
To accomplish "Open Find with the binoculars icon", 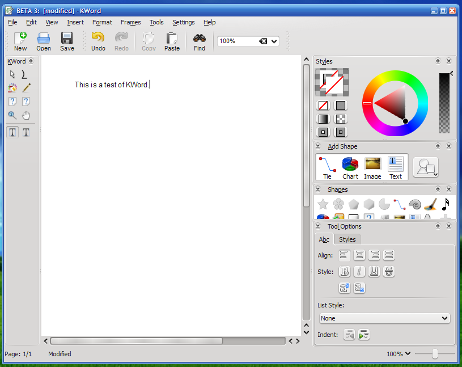I will tap(200, 41).
